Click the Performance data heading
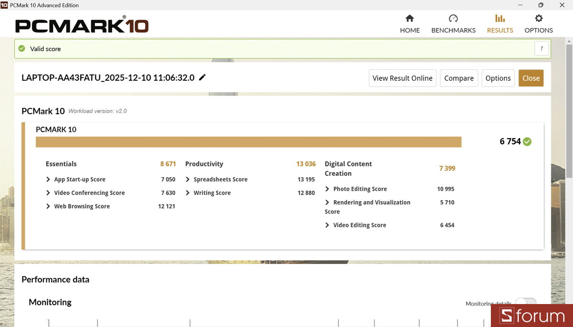 click(55, 279)
